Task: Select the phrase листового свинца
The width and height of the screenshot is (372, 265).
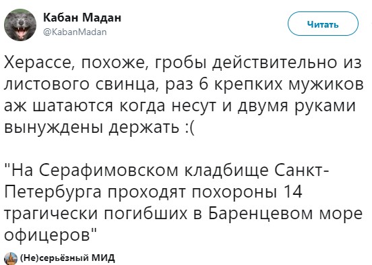Action: (x=80, y=84)
